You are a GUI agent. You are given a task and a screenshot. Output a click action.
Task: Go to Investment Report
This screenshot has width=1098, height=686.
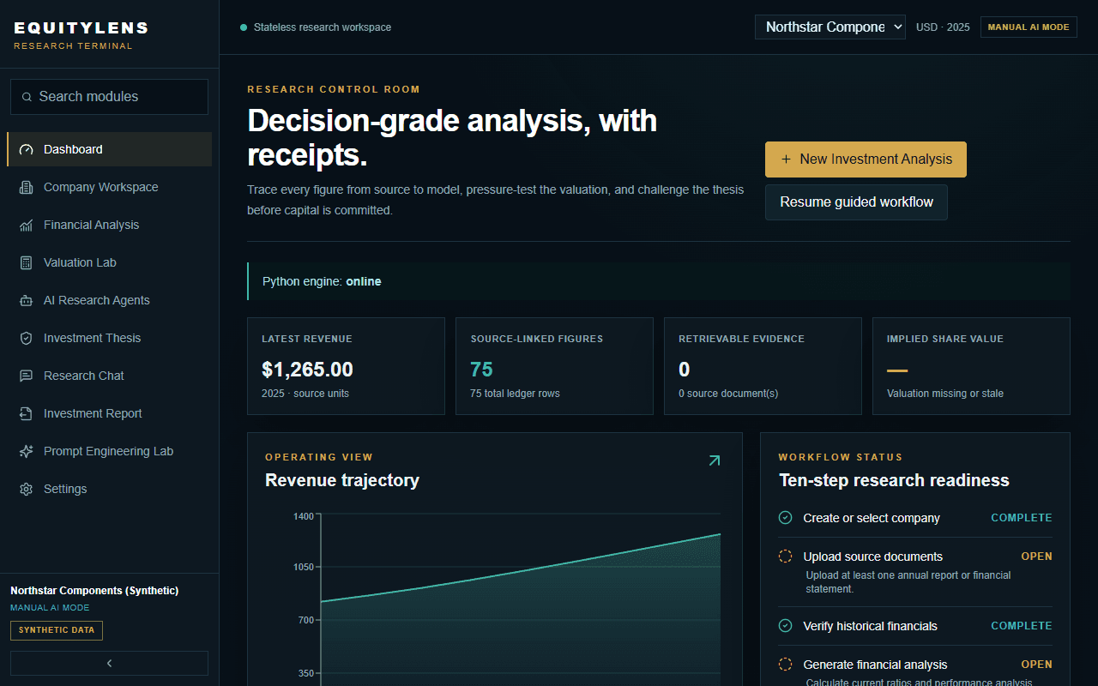[109, 413]
